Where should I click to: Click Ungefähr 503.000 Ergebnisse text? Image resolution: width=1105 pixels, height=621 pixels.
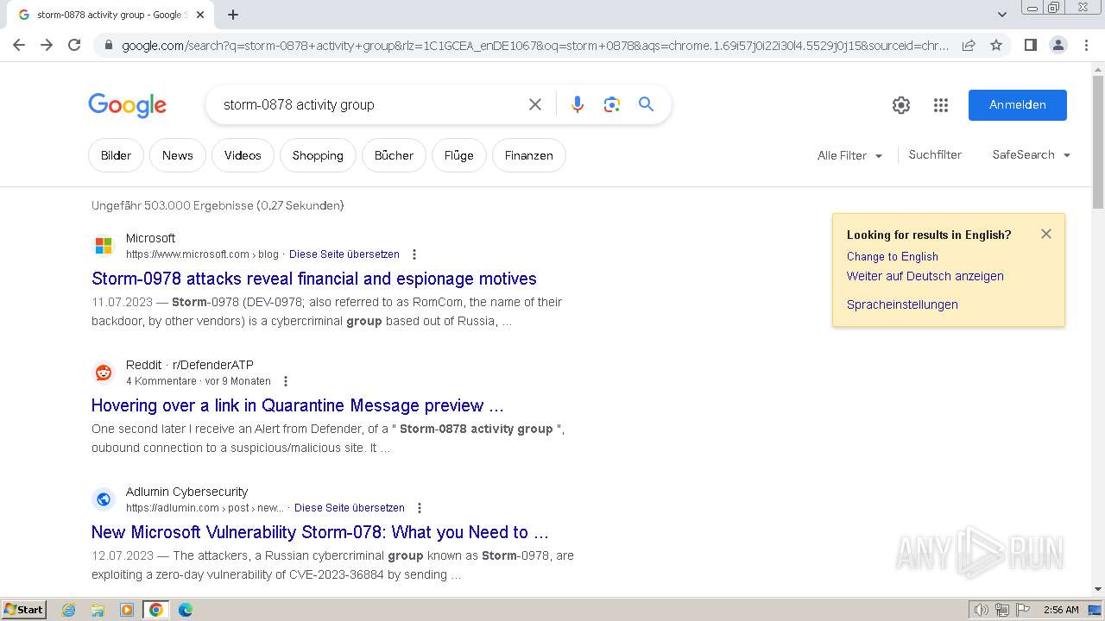click(218, 205)
